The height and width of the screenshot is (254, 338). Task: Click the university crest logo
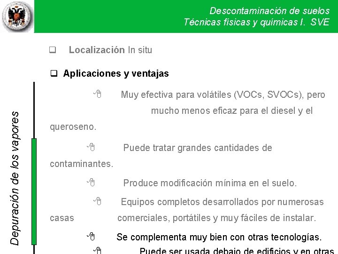pyautogui.click(x=17, y=16)
